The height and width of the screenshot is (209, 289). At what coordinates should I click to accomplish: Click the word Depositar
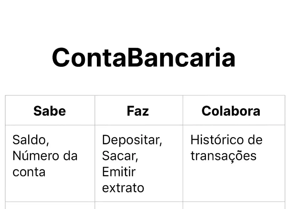tap(132, 140)
